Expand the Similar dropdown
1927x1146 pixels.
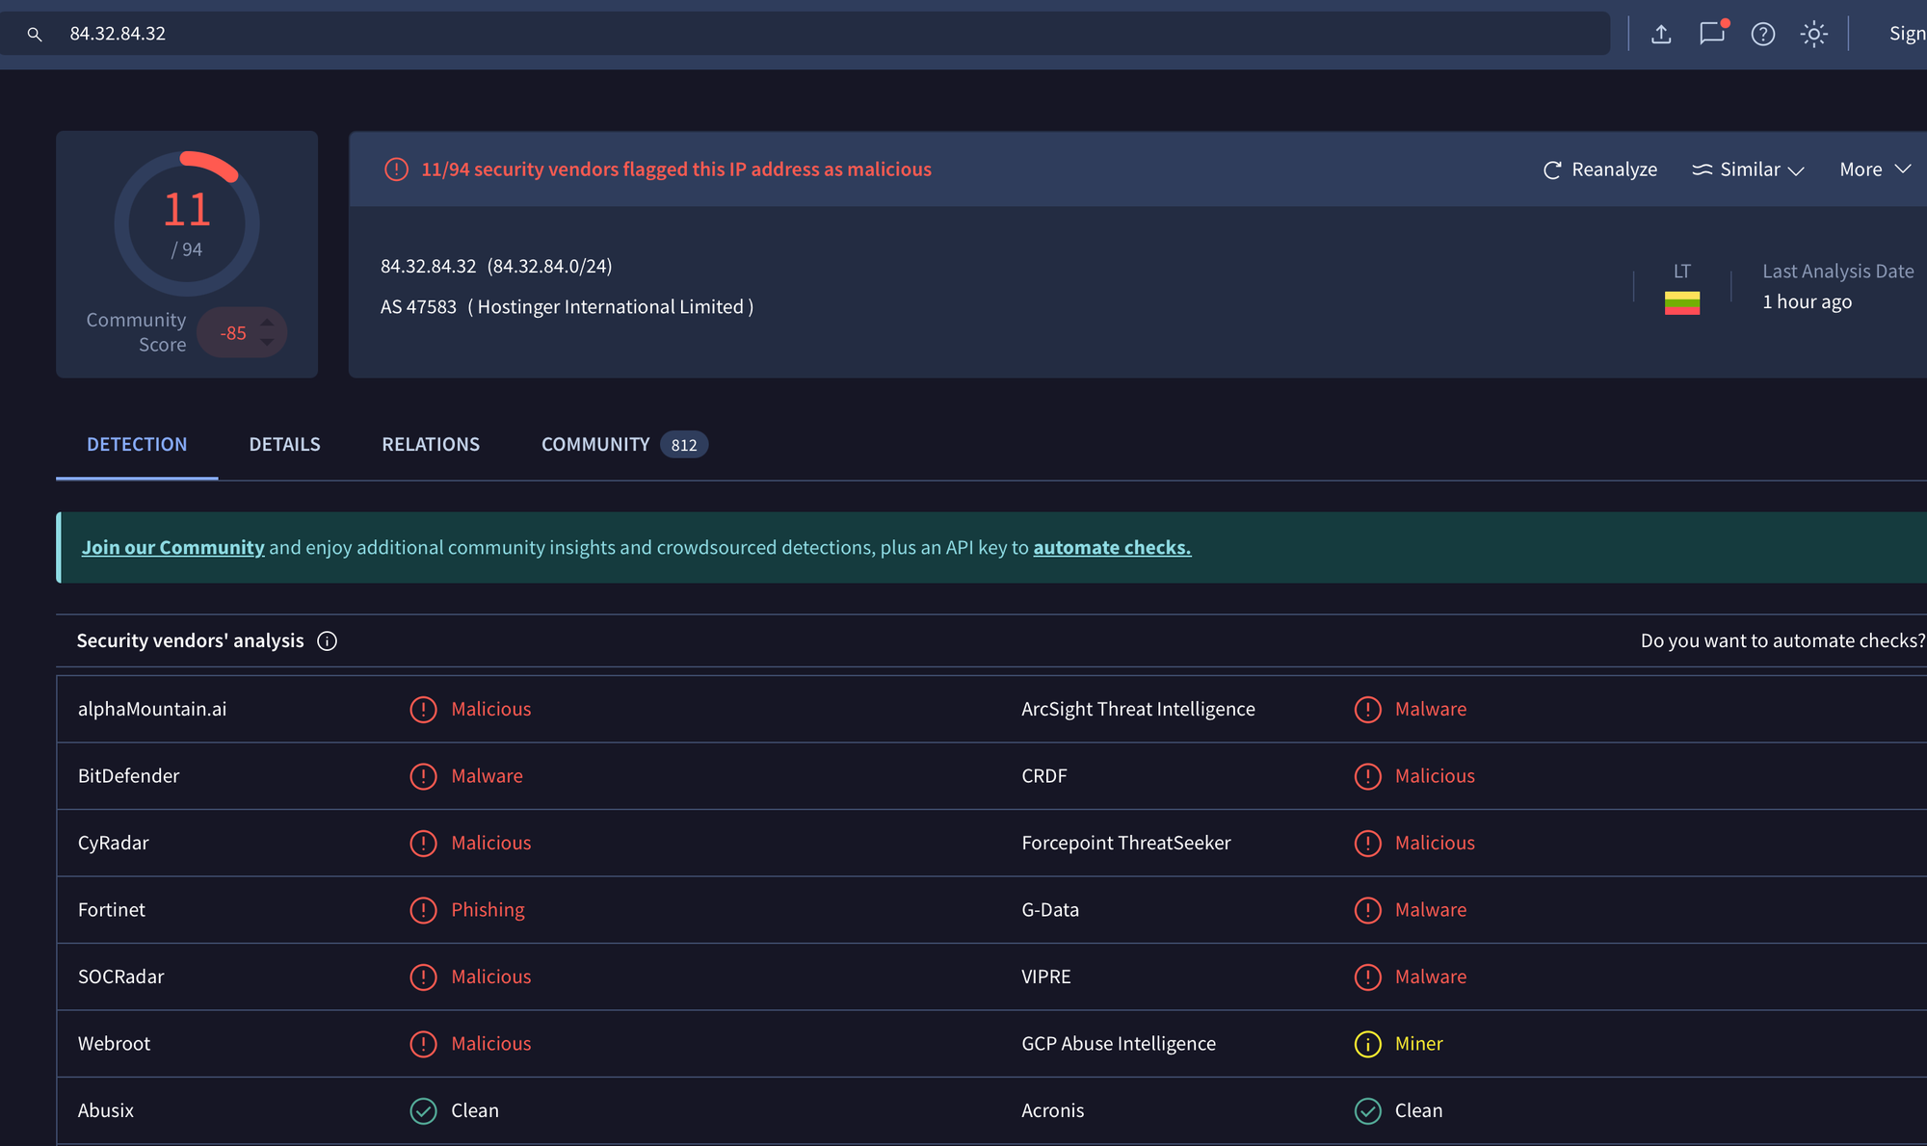pyautogui.click(x=1749, y=169)
